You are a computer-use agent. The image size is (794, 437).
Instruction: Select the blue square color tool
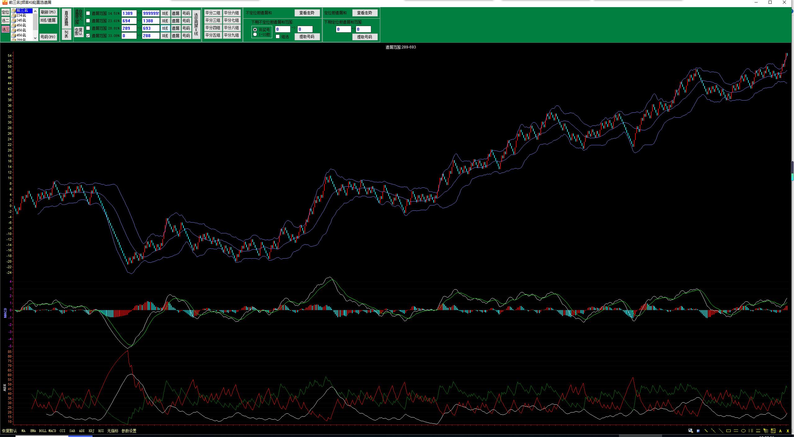point(698,431)
